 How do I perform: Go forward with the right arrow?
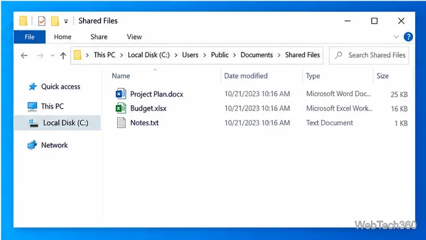[40, 56]
